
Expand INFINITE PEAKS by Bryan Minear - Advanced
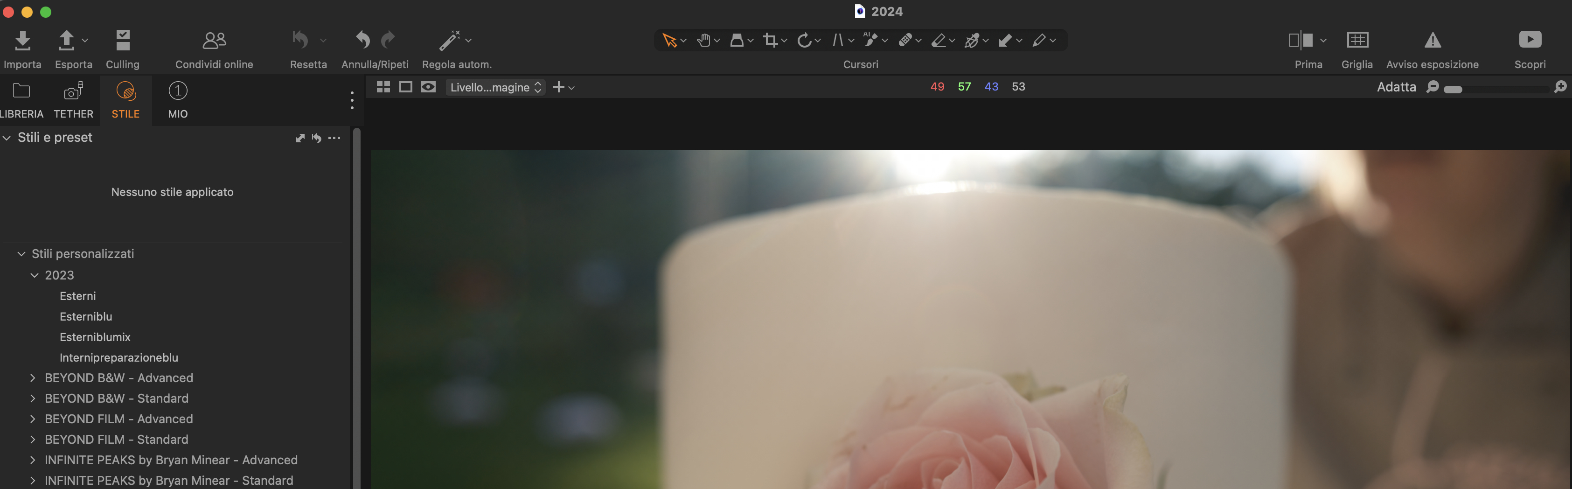(x=32, y=461)
